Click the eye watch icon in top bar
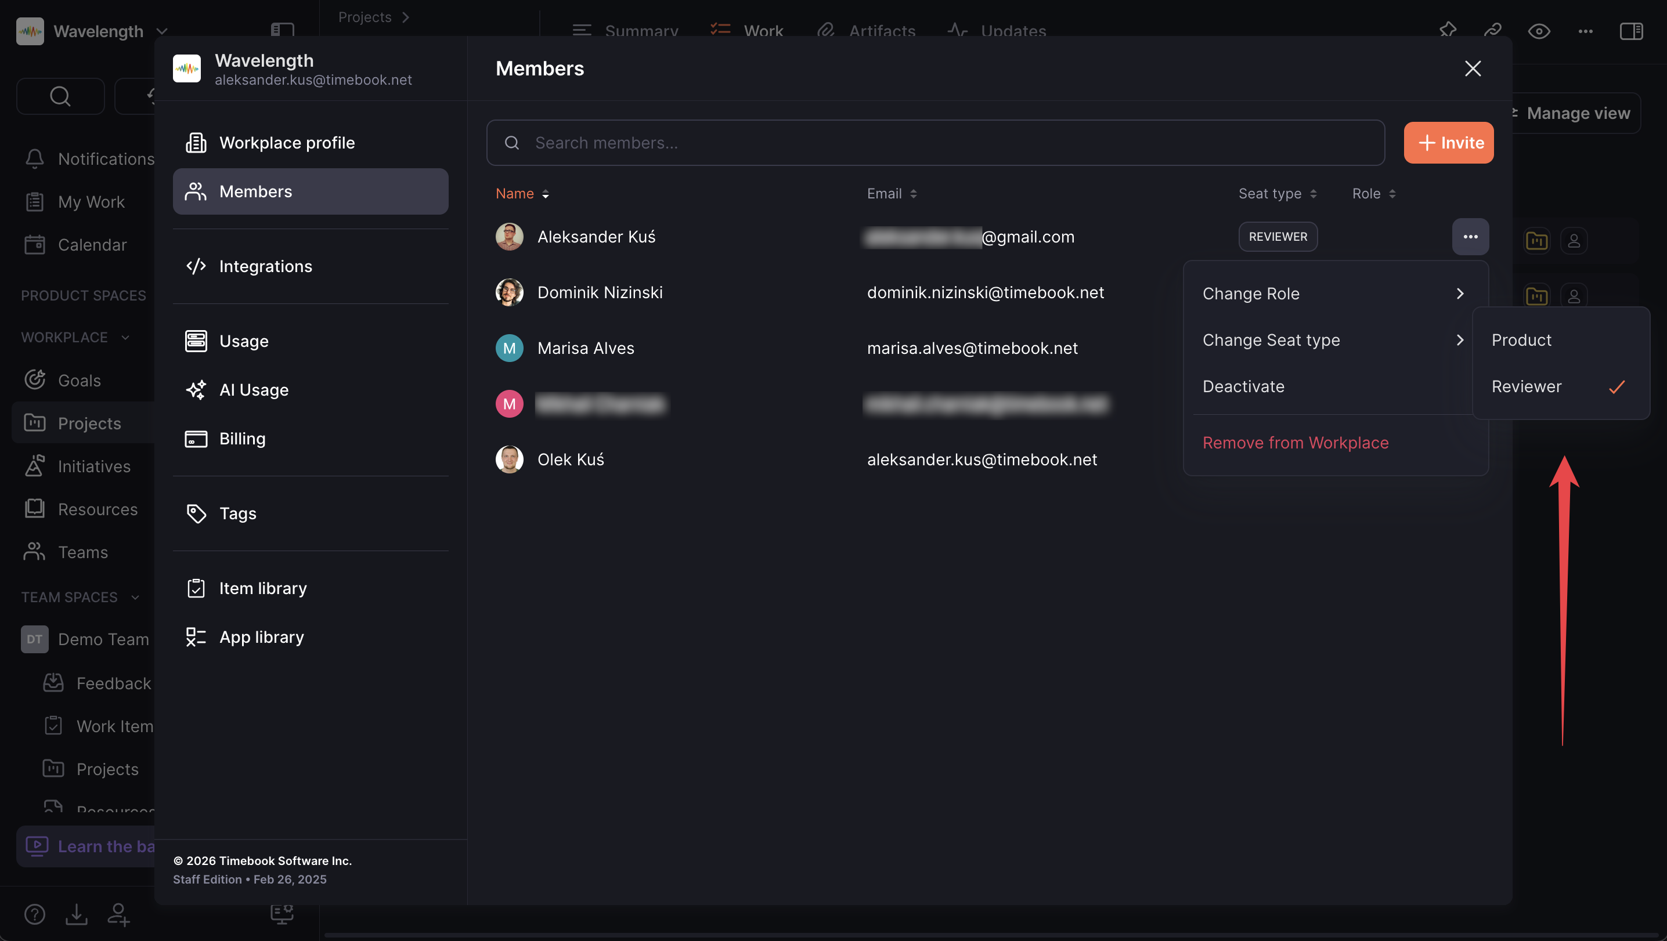The image size is (1667, 941). click(x=1538, y=31)
